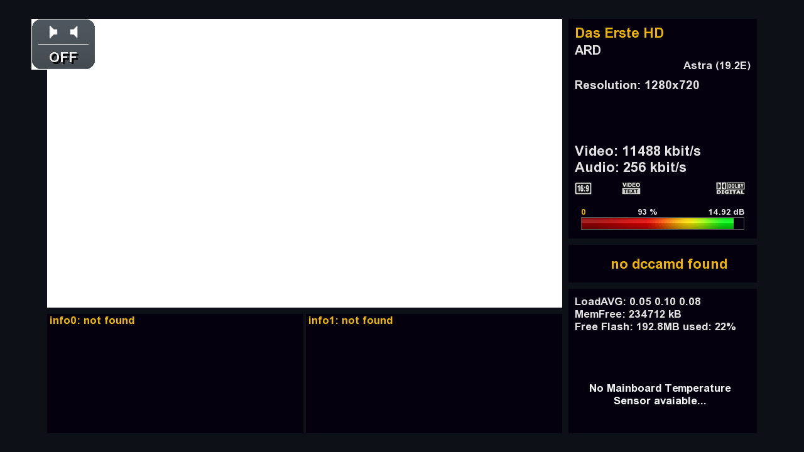This screenshot has height=452, width=804.
Task: Click the 'Astra (19.2E)' satellite label
Action: (717, 65)
